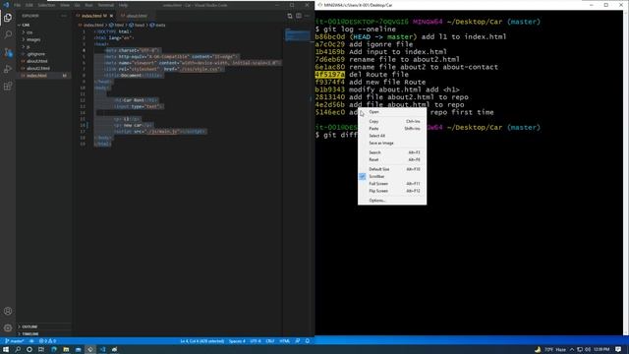This screenshot has width=629, height=354.
Task: Open the Source Control view in activity bar
Action: pos(8,52)
